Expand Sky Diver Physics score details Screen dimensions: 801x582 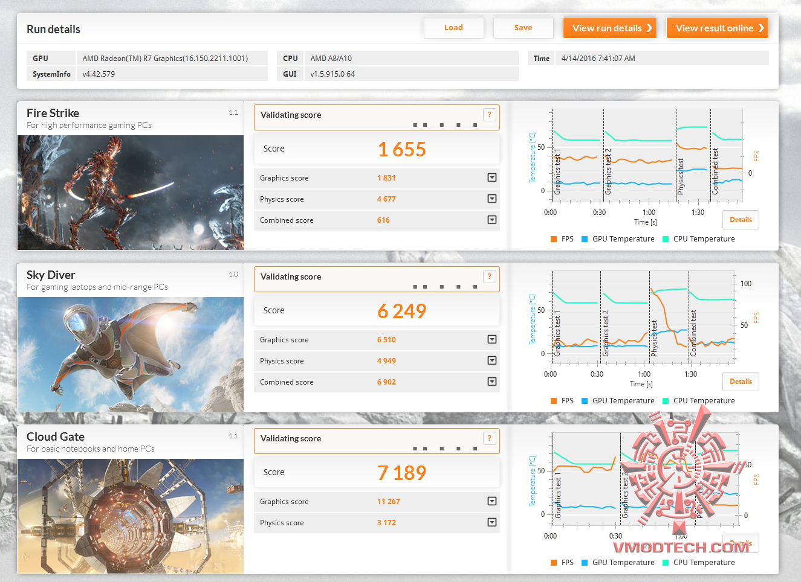(492, 360)
